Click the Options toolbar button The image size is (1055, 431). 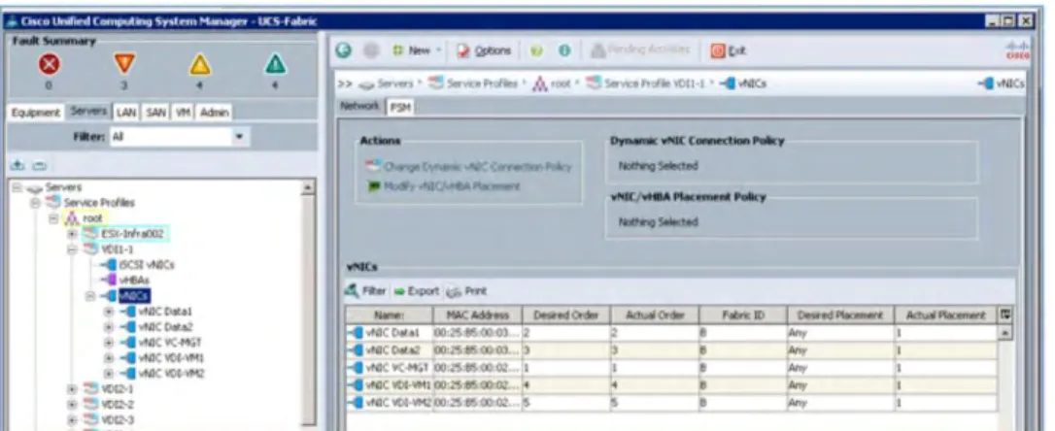click(484, 51)
